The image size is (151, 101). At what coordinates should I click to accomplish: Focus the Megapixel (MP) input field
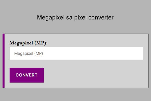(x=76, y=53)
